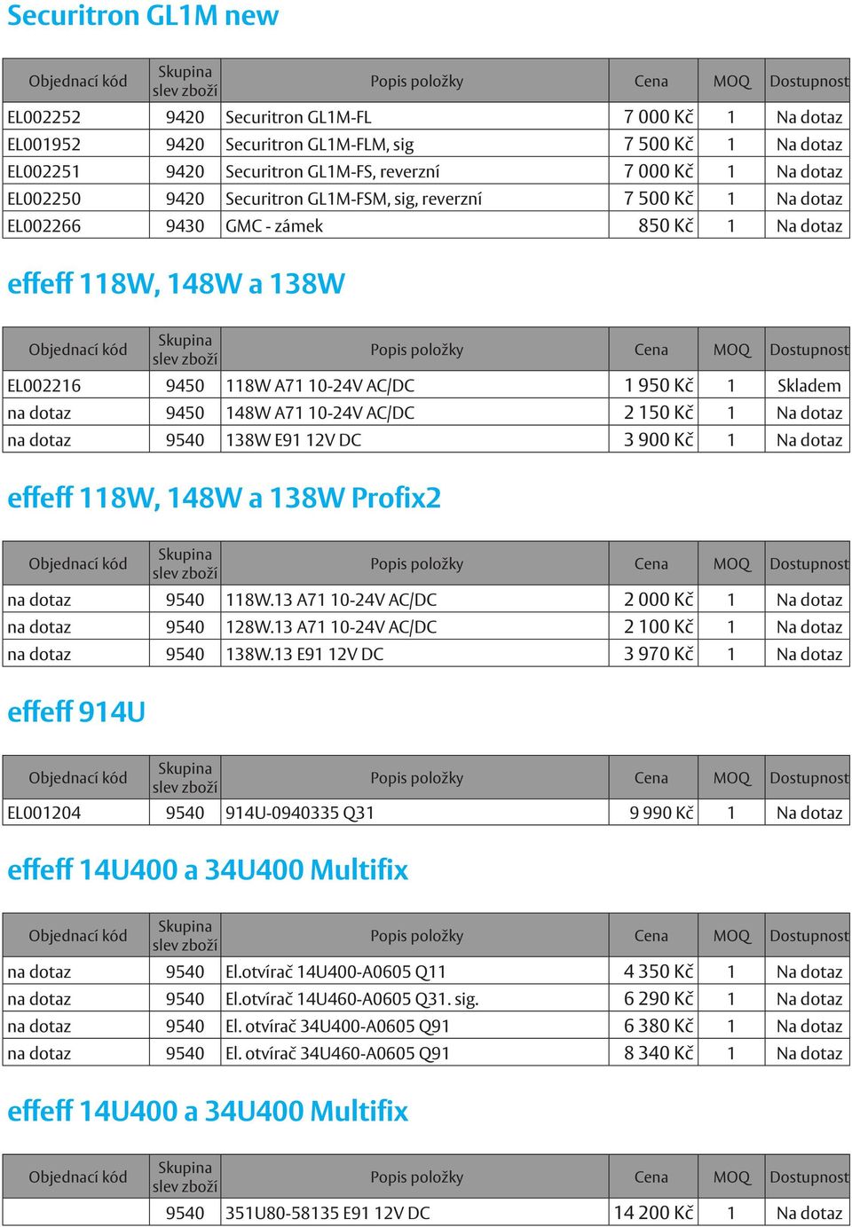Select 'Securitron GL1M-FLM, sig' description
852x1227 pixels.
[319, 145]
